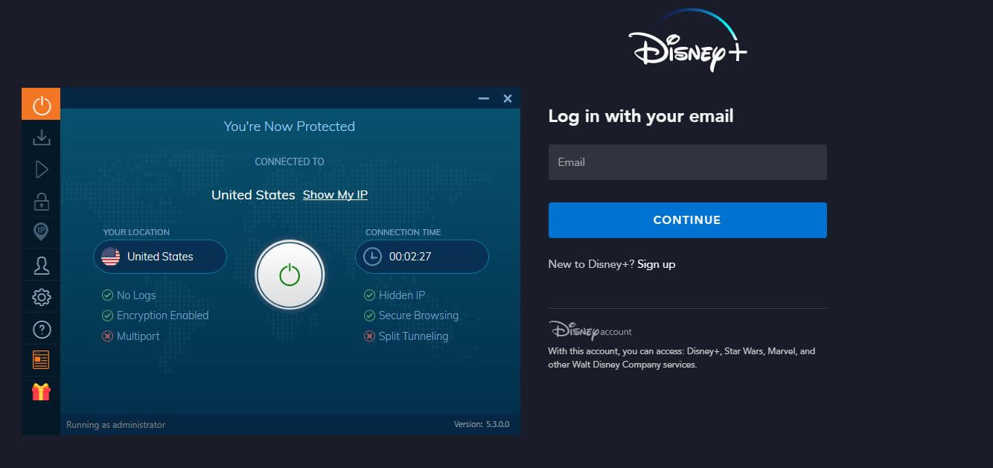The width and height of the screenshot is (993, 468).
Task: Click the No Logs check icon
Action: point(108,295)
